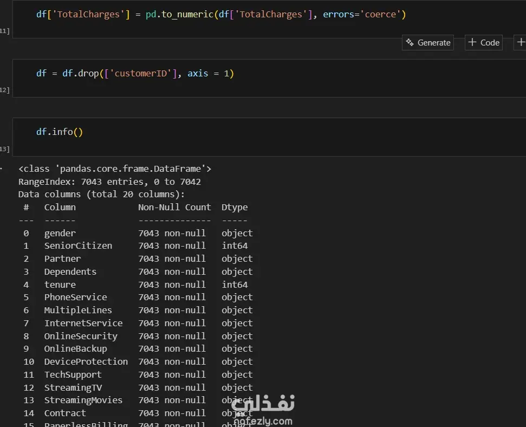
Task: Add a new Code cell
Action: point(483,43)
